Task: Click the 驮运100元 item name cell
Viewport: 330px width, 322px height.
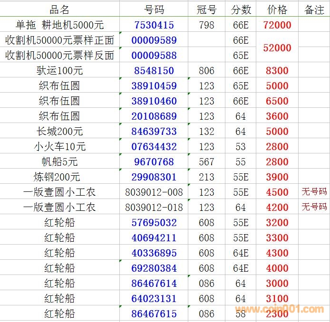Action: (x=59, y=71)
